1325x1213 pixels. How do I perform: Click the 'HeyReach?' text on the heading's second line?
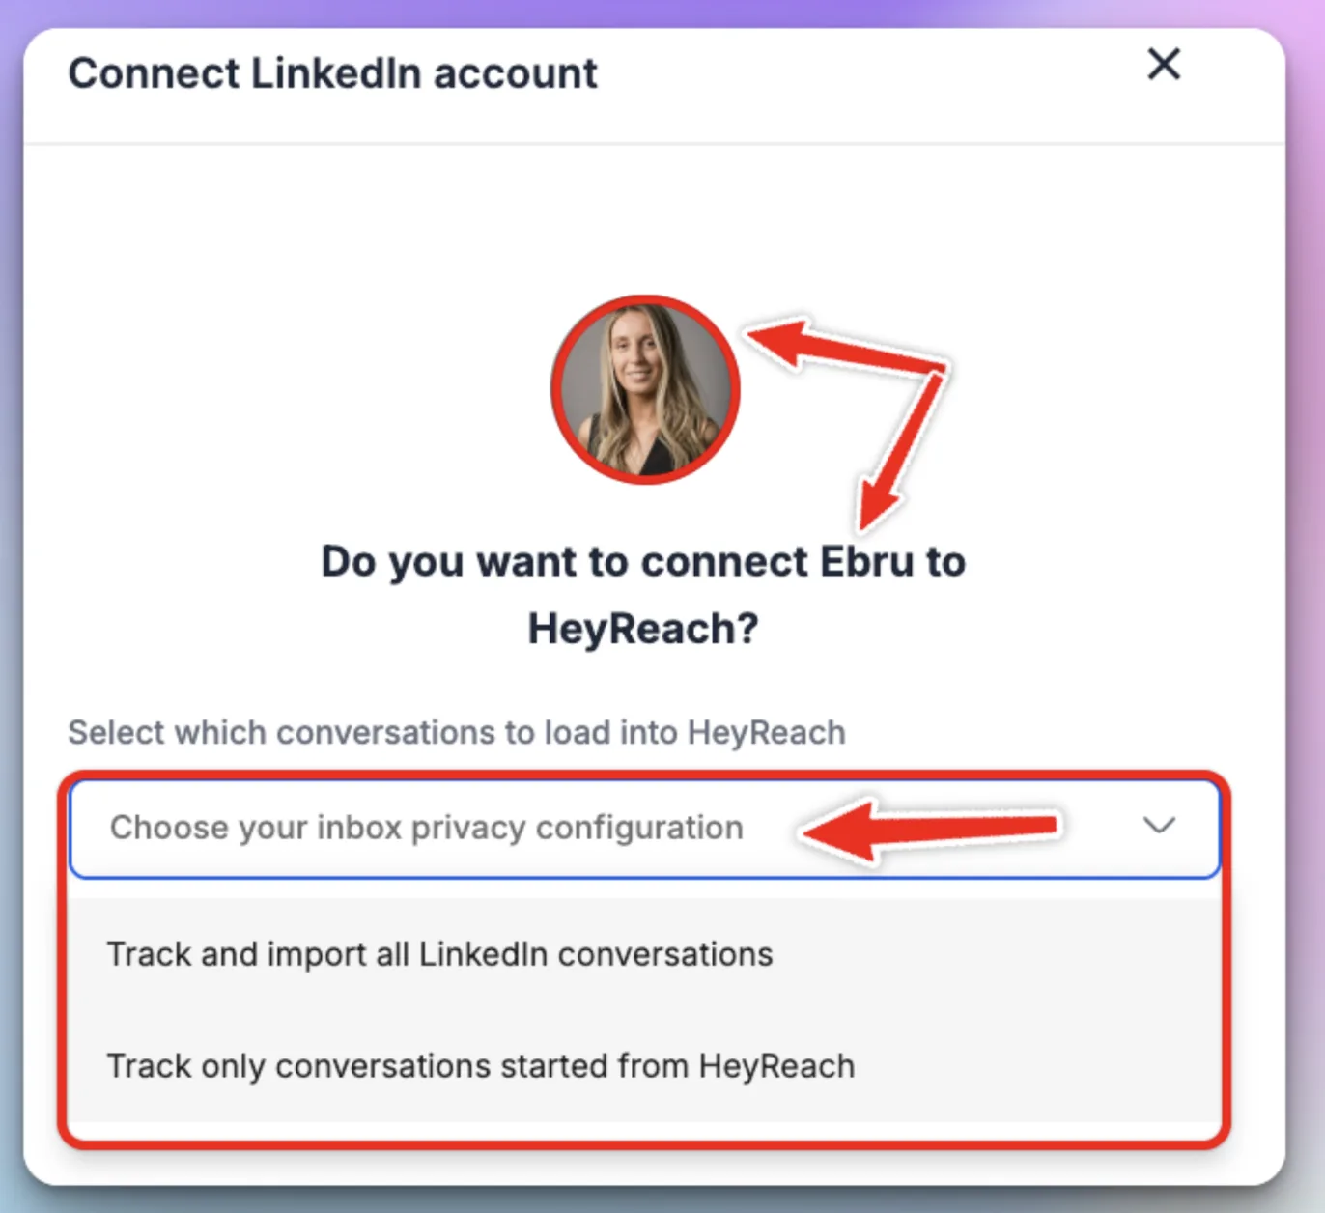[x=643, y=630]
